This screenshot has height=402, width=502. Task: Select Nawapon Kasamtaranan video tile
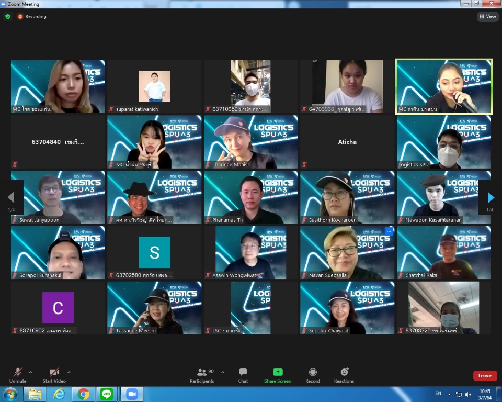click(444, 197)
